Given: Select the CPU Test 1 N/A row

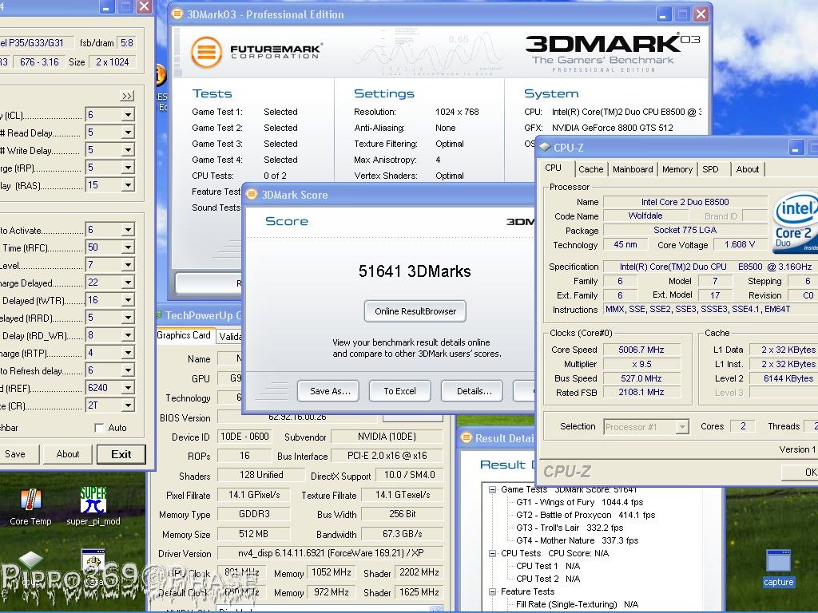Looking at the screenshot, I should pos(548,566).
